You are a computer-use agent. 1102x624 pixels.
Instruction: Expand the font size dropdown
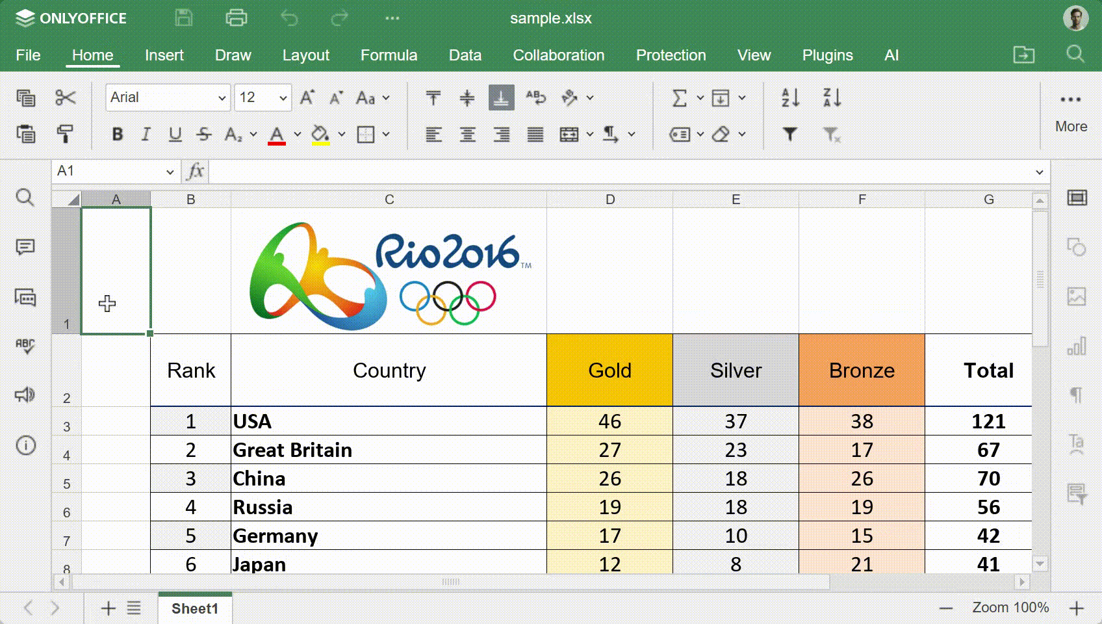coord(283,98)
